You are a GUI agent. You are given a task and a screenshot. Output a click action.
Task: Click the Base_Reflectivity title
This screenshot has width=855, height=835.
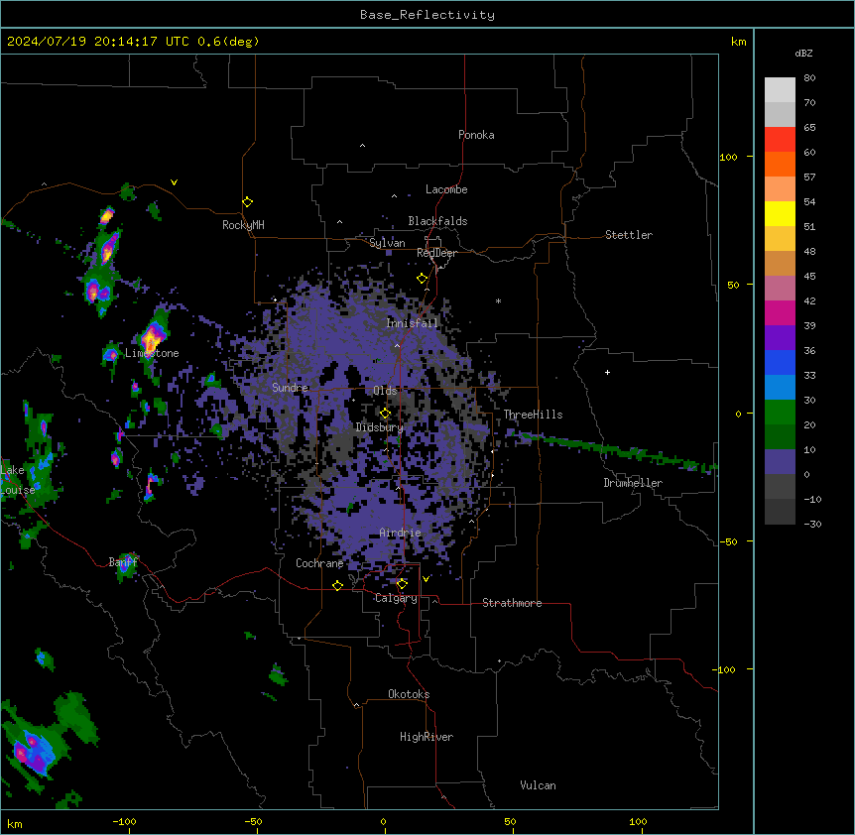(427, 15)
